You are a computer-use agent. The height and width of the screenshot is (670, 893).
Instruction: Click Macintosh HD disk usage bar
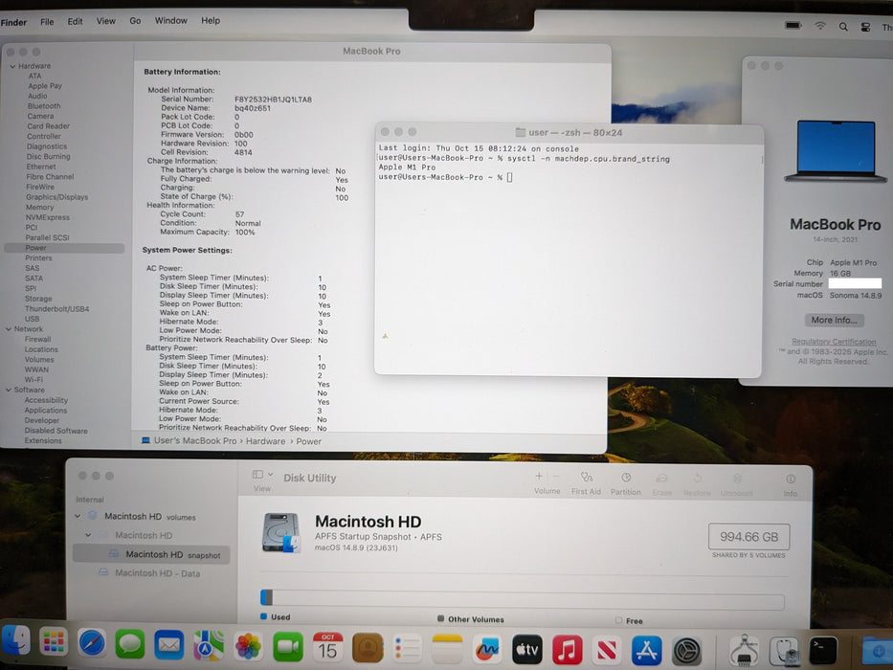tap(523, 598)
